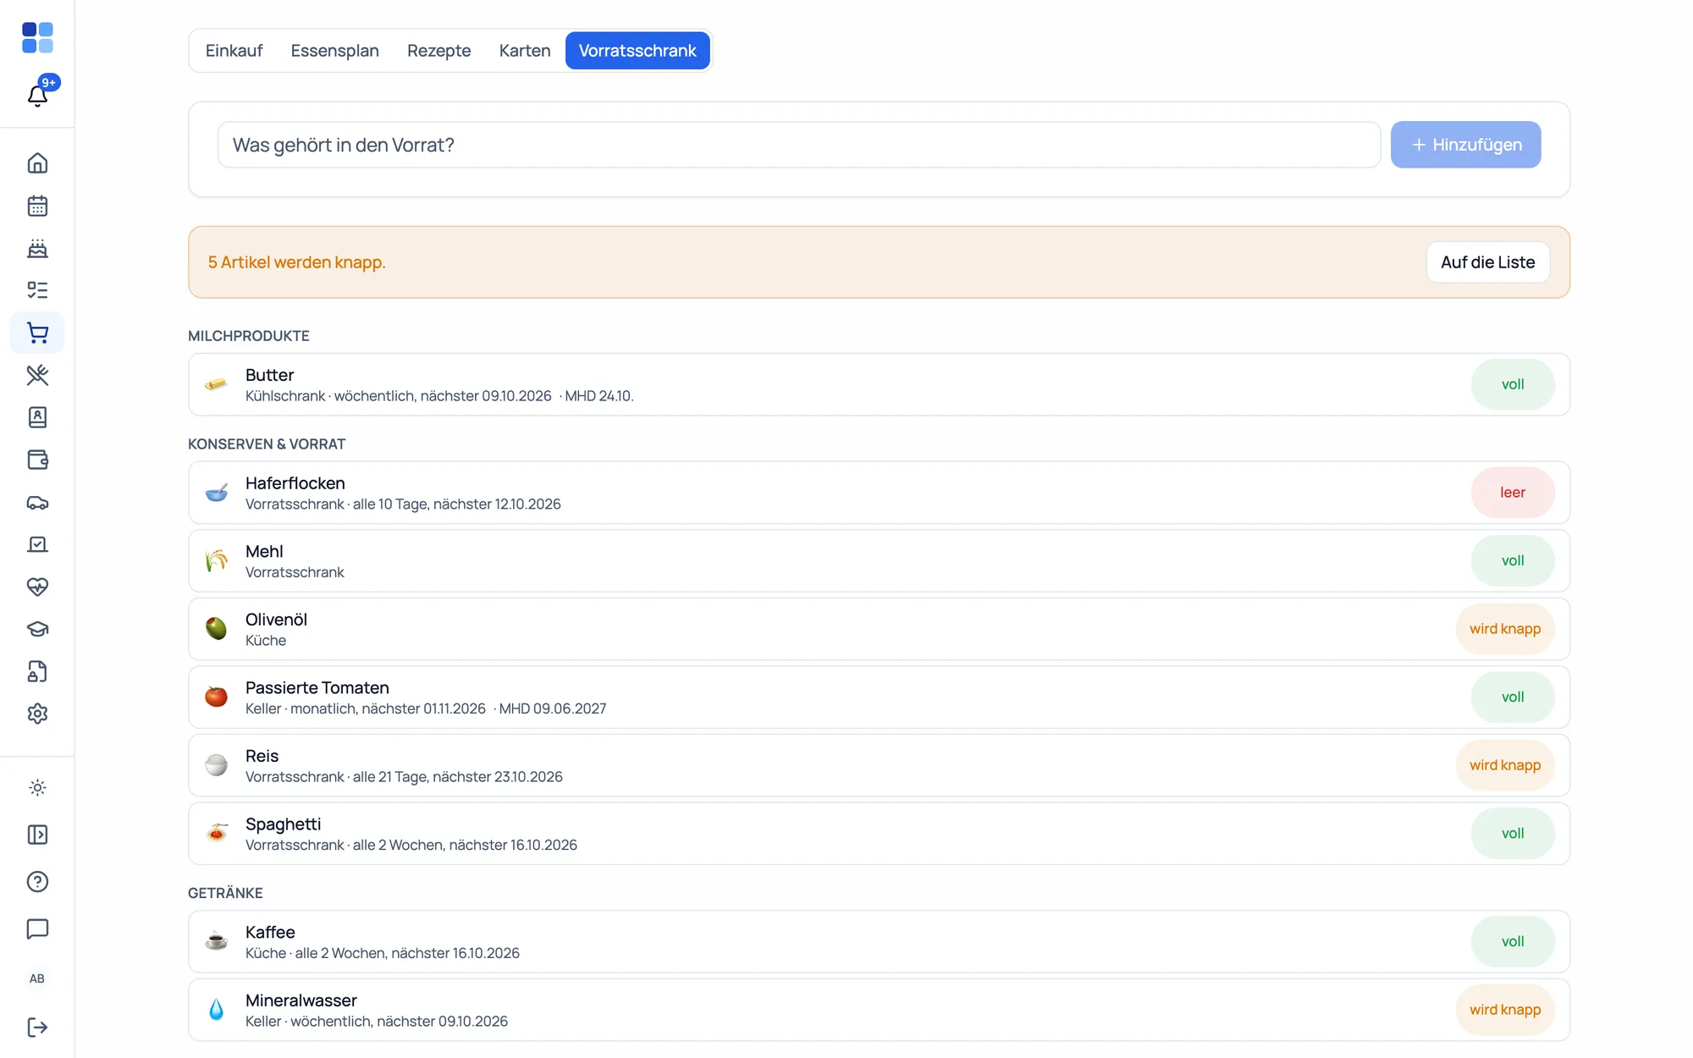
Task: Toggle Butter status badge 'voll'
Action: [x=1513, y=384]
